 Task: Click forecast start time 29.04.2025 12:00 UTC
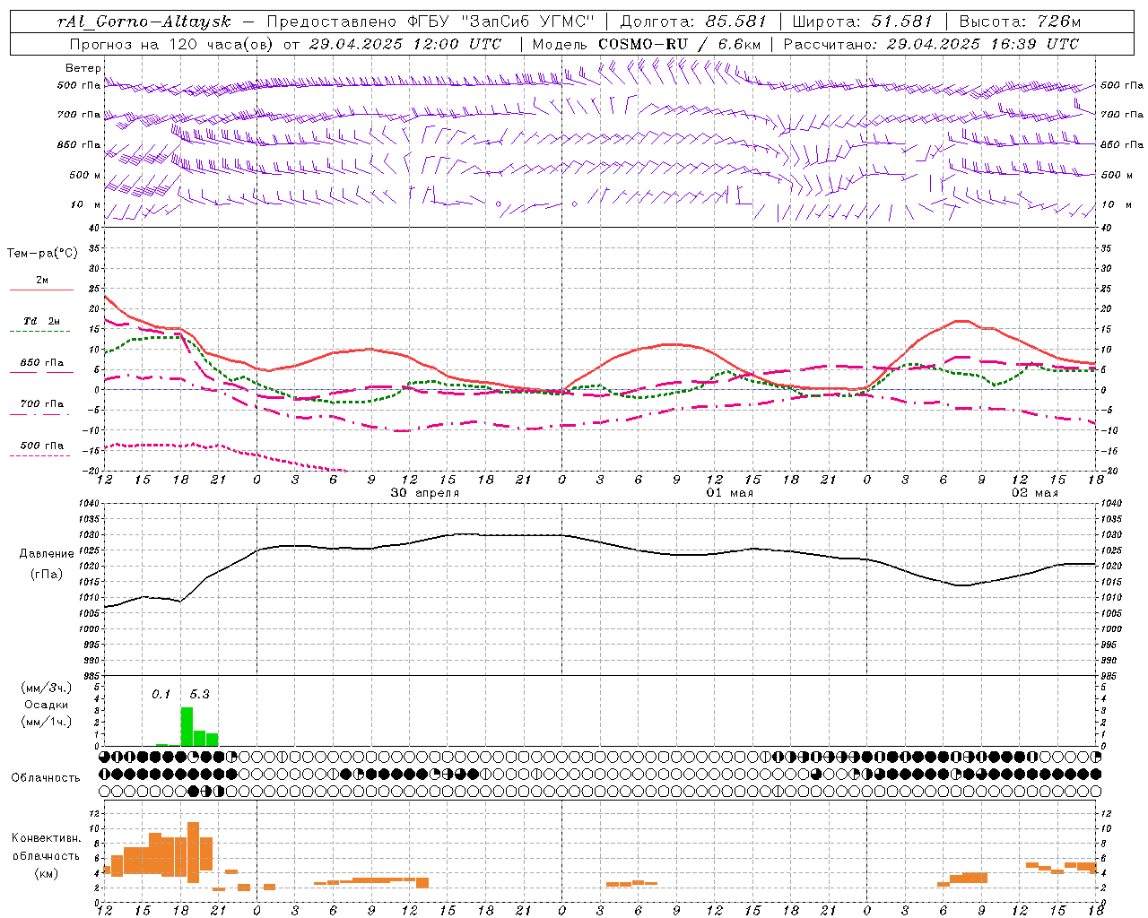(405, 44)
